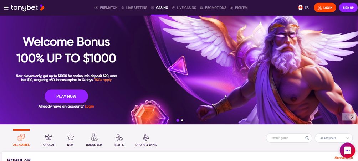
Task: Switch to the second banner slide dot
Action: click(182, 120)
